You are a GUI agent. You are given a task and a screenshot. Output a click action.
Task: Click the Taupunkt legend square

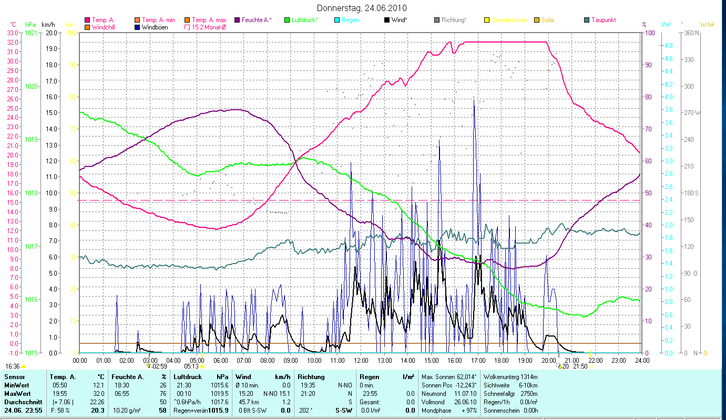(x=587, y=20)
